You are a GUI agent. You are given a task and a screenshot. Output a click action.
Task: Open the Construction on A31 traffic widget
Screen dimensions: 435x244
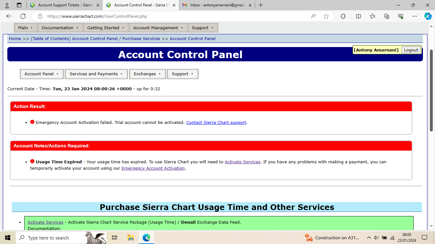(x=332, y=238)
